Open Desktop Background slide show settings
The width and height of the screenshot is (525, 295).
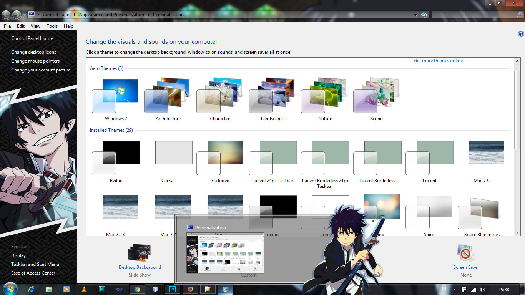pyautogui.click(x=140, y=253)
